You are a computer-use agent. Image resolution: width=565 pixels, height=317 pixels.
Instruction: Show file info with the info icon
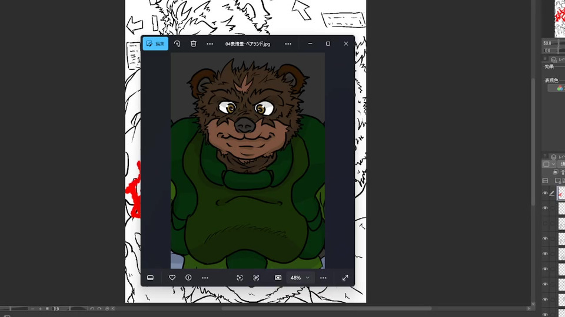[188, 278]
